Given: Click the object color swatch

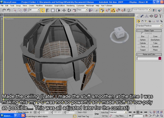Looking at the screenshot, I should coord(160,58).
